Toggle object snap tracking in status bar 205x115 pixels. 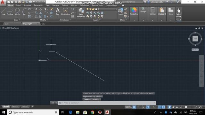(160, 107)
